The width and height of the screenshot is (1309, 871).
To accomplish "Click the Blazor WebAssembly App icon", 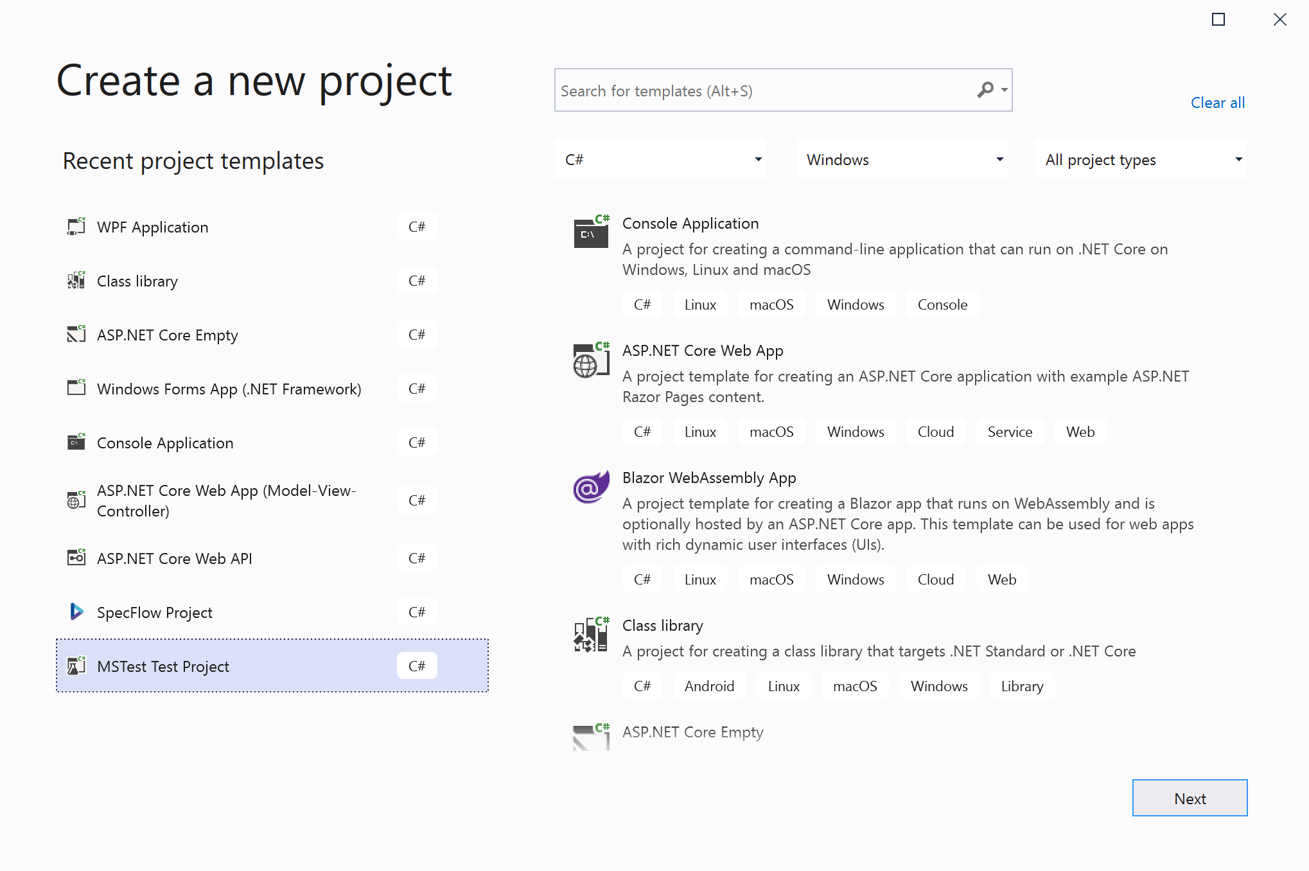I will coord(591,488).
